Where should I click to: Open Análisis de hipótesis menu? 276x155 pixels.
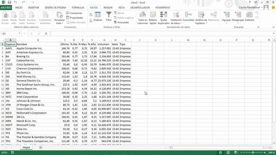pos(201,18)
